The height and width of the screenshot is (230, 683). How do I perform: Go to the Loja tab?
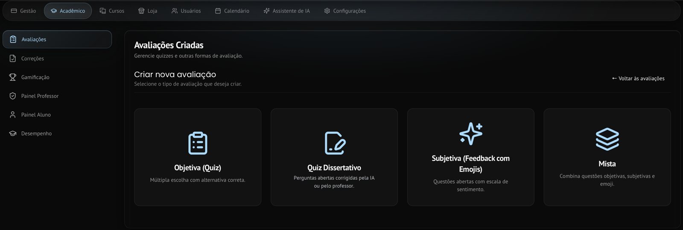pyautogui.click(x=148, y=11)
